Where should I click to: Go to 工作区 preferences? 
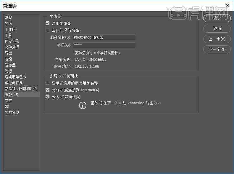[10, 29]
